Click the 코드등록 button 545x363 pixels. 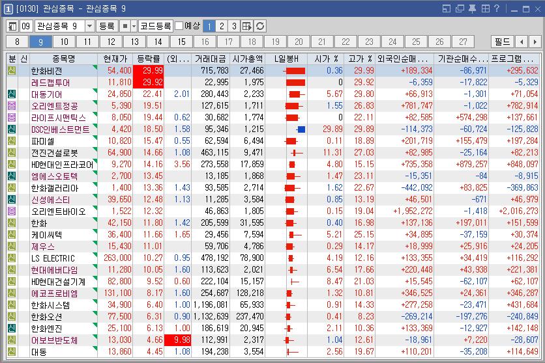[156, 27]
